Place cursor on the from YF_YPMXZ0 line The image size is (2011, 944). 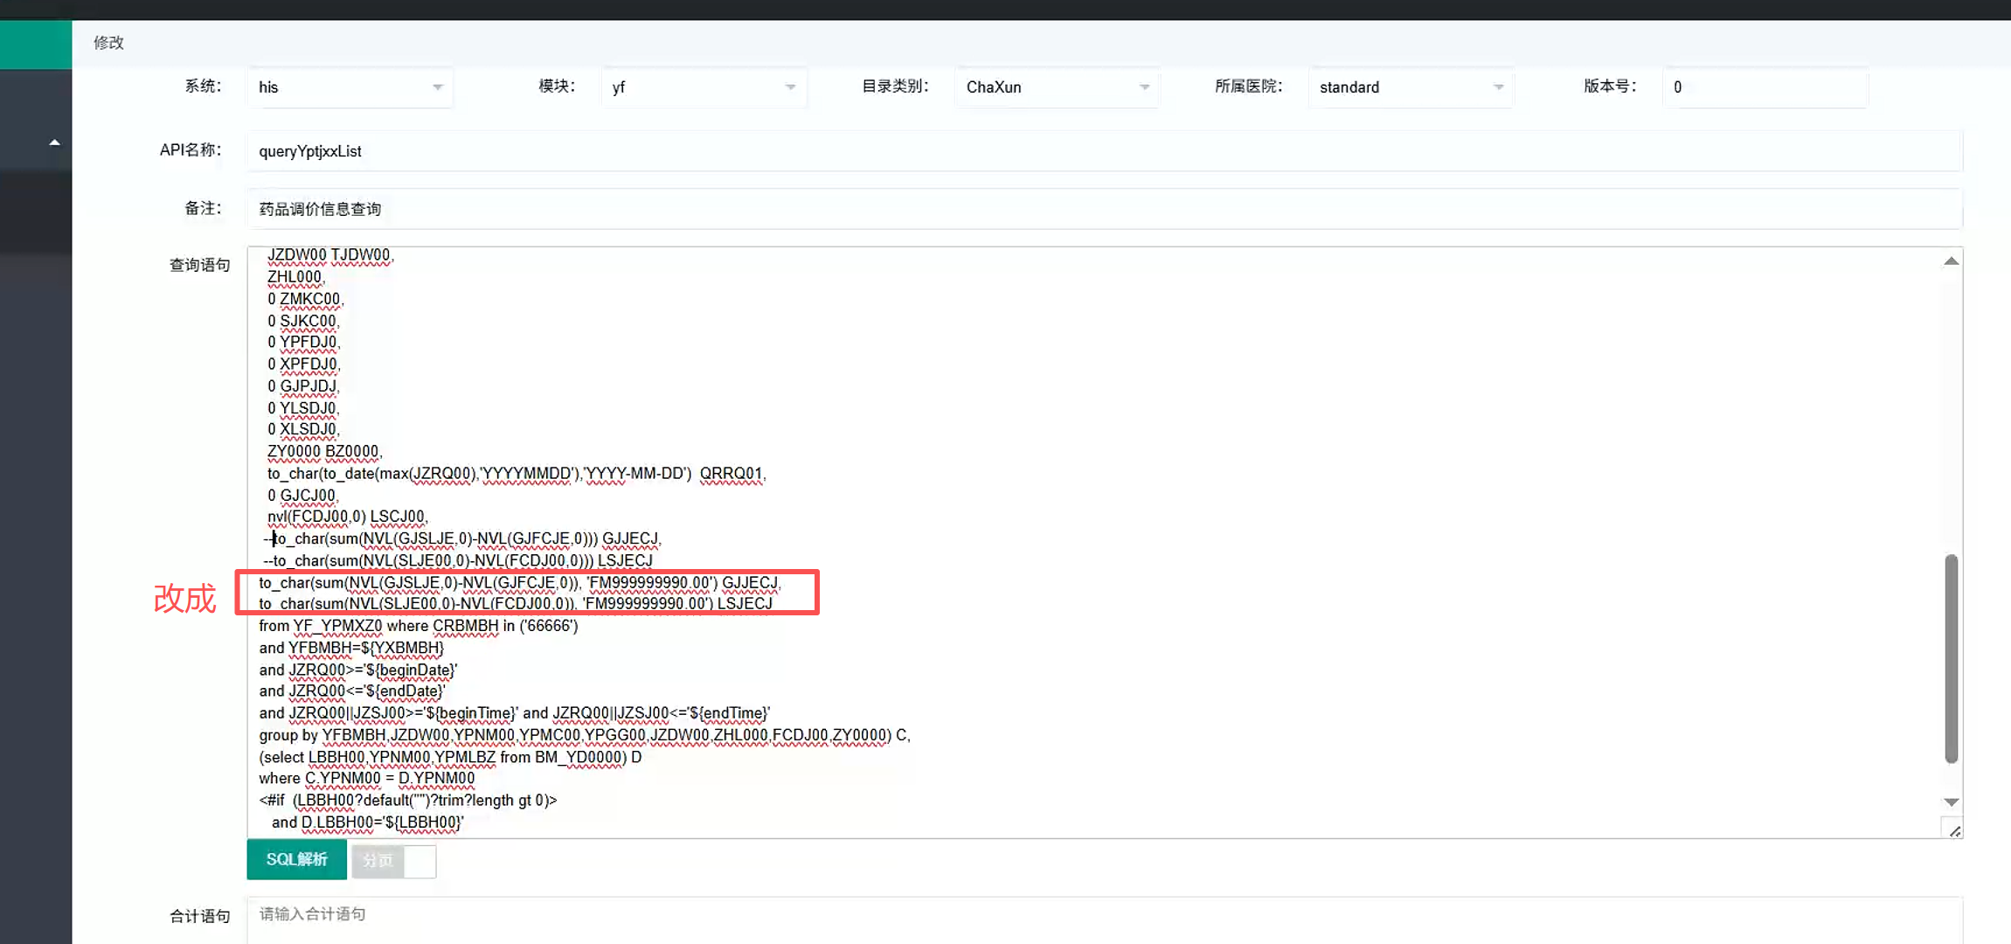tap(418, 626)
